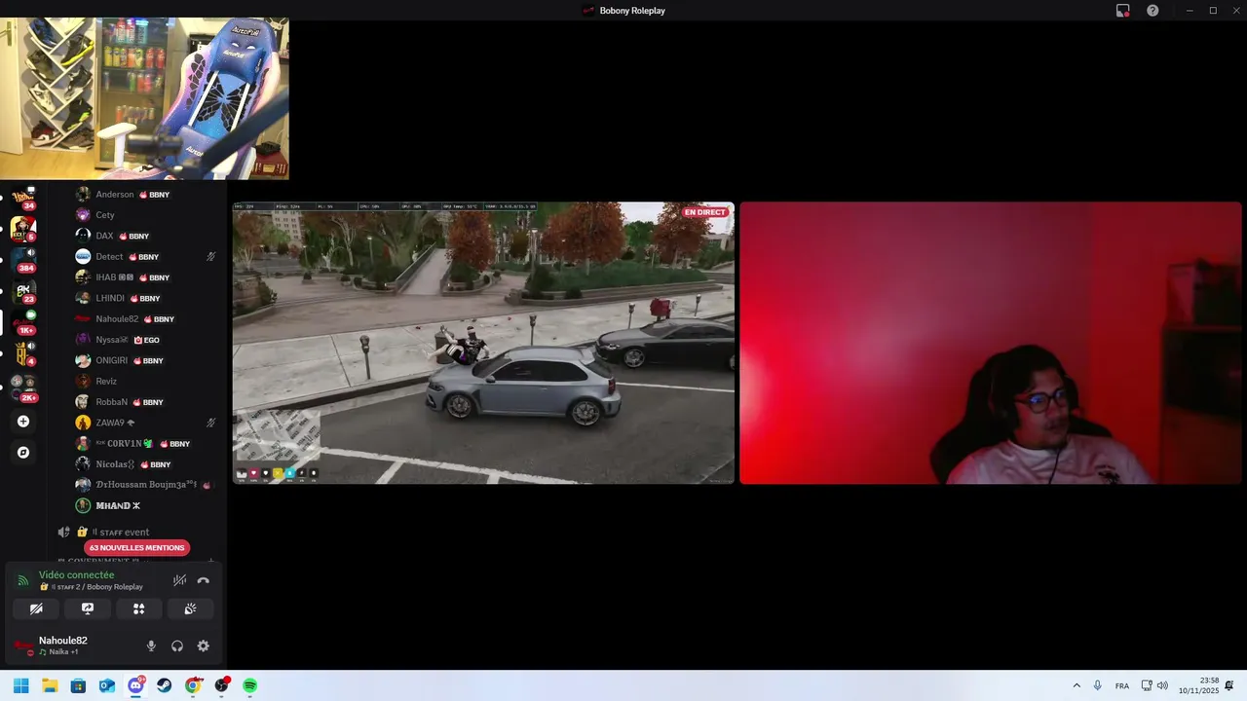Image resolution: width=1247 pixels, height=701 pixels.
Task: Open server icon with 23 badge
Action: tap(23, 291)
